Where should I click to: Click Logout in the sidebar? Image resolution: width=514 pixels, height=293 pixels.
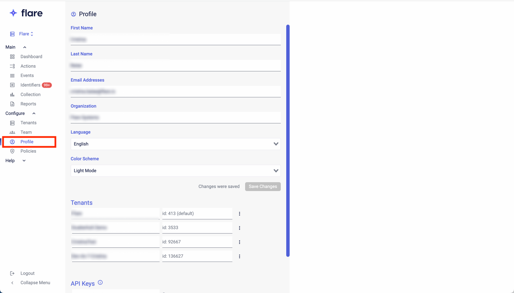tap(27, 273)
